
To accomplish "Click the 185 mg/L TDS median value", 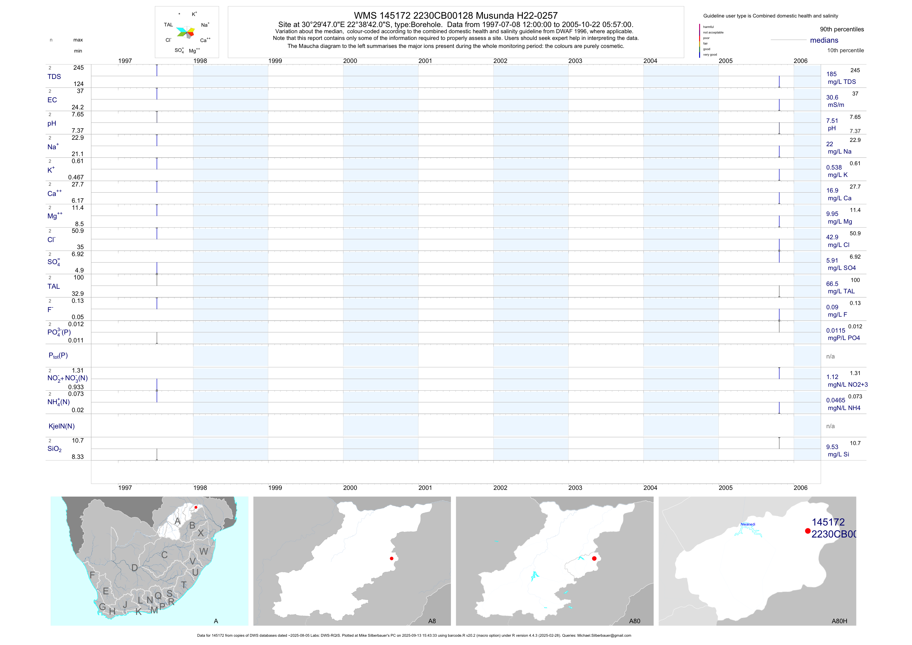I will pos(831,74).
